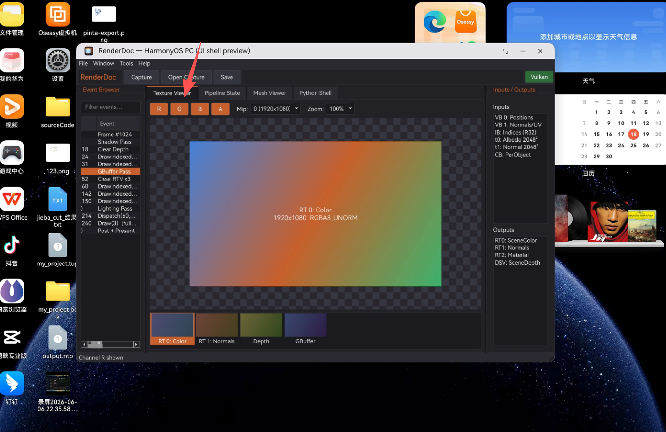The height and width of the screenshot is (432, 666).
Task: Open the Tools menu
Action: point(126,63)
